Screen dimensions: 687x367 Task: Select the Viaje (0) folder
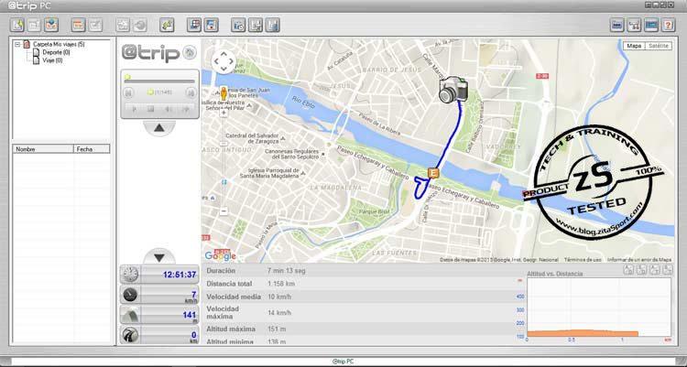(49, 60)
